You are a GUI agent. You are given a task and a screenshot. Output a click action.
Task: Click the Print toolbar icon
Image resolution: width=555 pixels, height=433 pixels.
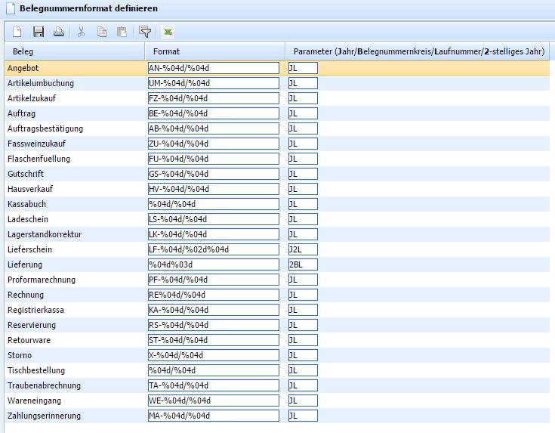pos(59,32)
